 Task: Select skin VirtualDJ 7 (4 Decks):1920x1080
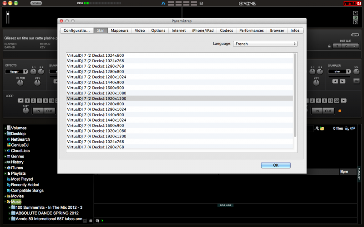tap(179, 131)
